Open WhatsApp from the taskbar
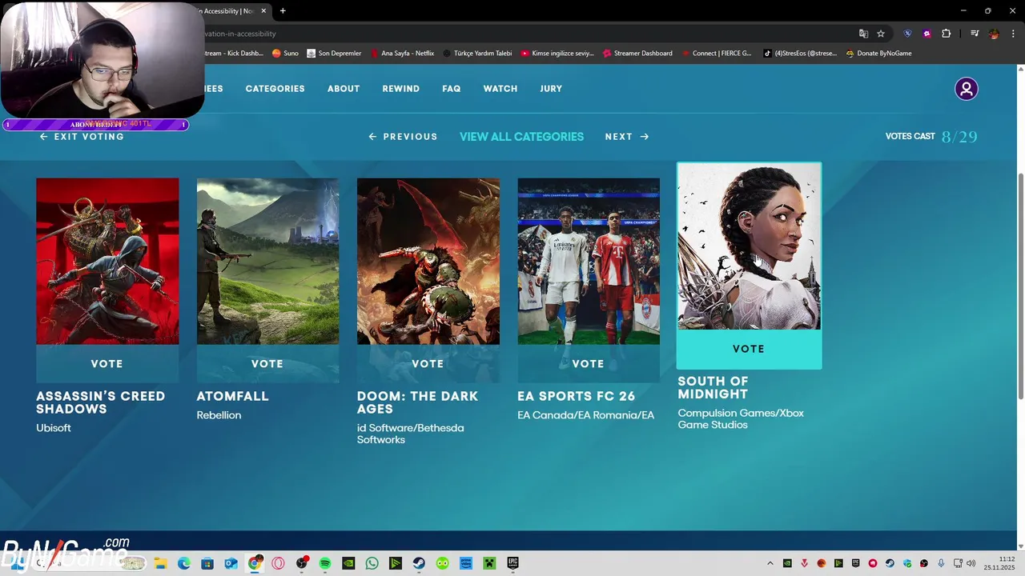This screenshot has height=576, width=1025. tap(372, 563)
